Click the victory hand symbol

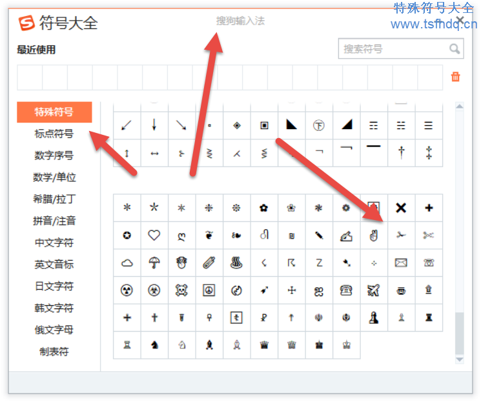pos(373,236)
